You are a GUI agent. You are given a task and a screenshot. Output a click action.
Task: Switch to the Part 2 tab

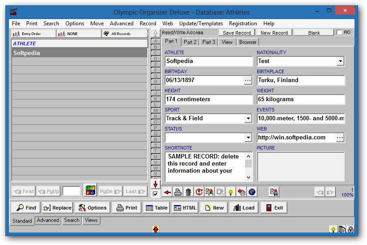[x=190, y=42]
